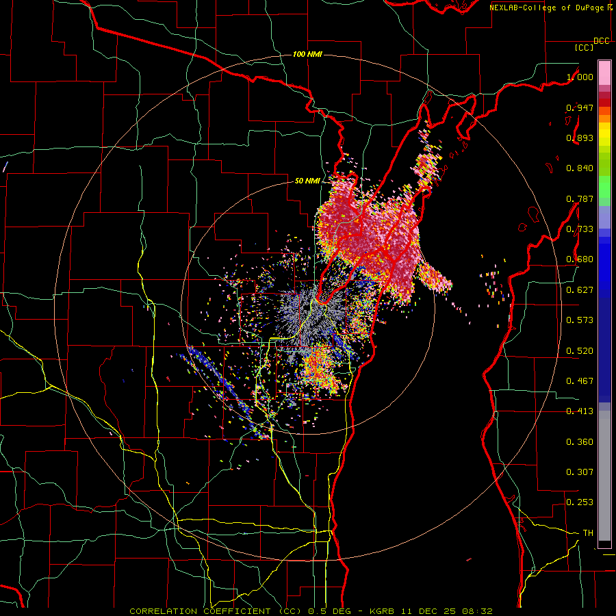The height and width of the screenshot is (616, 616).
Task: Click the 0.840 legend value
Action: (580, 168)
